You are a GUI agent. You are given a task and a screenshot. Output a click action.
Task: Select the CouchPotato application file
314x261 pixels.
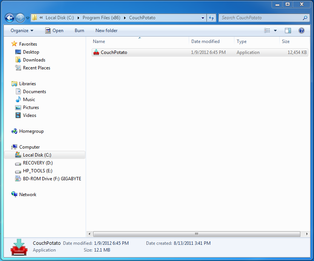click(200, 52)
